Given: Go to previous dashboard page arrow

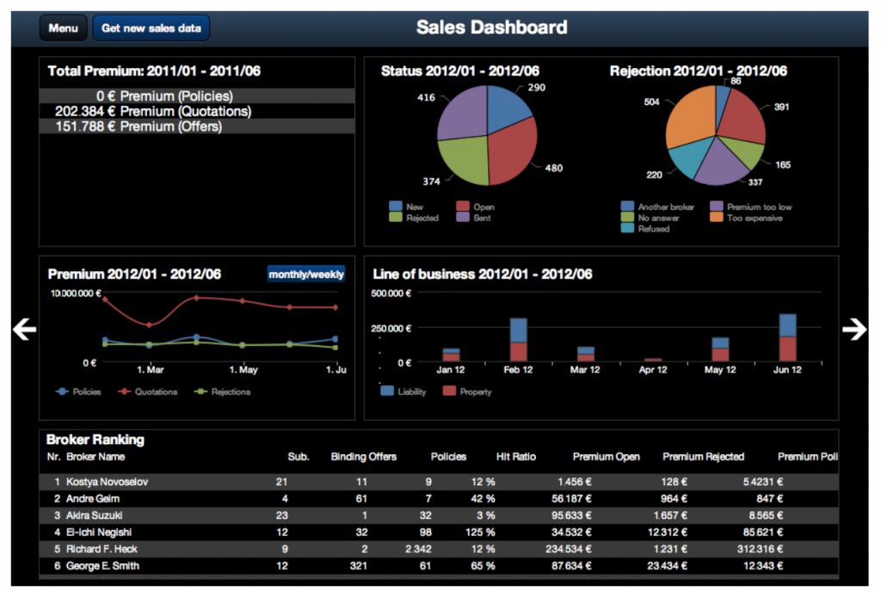Looking at the screenshot, I should click(x=25, y=330).
